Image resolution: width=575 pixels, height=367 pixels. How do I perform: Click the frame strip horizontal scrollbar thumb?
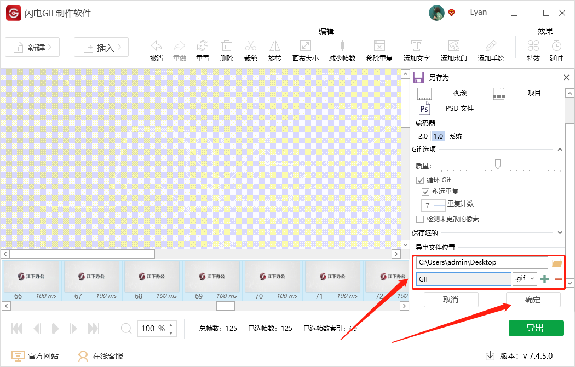[226, 306]
